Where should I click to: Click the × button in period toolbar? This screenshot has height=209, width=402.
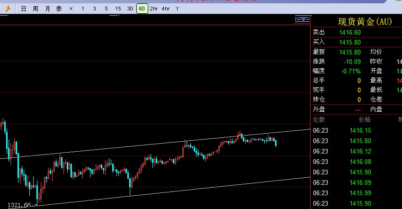click(71, 9)
